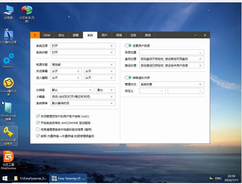Screen dimensions: 242x184
Task: Expand the 管理方式 dropdown
Action: (172, 84)
